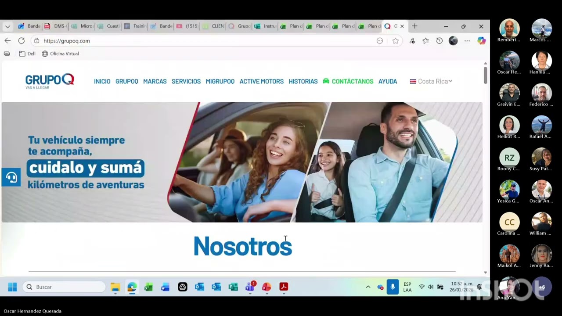This screenshot has width=562, height=316.
Task: Switch to the Trainin tab
Action: click(134, 26)
